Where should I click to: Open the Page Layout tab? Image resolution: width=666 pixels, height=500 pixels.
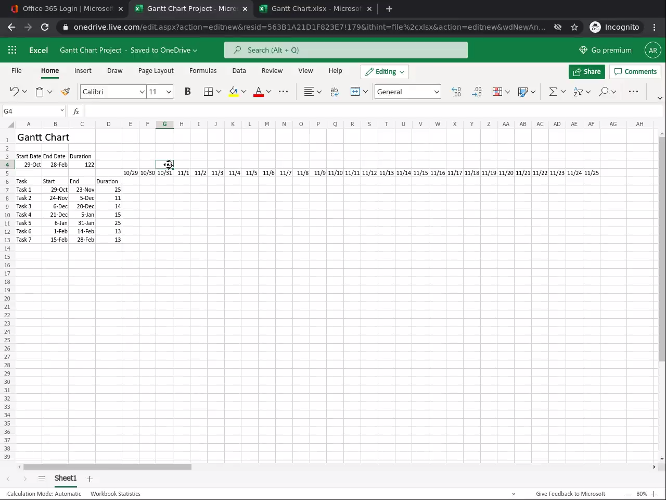(x=156, y=71)
